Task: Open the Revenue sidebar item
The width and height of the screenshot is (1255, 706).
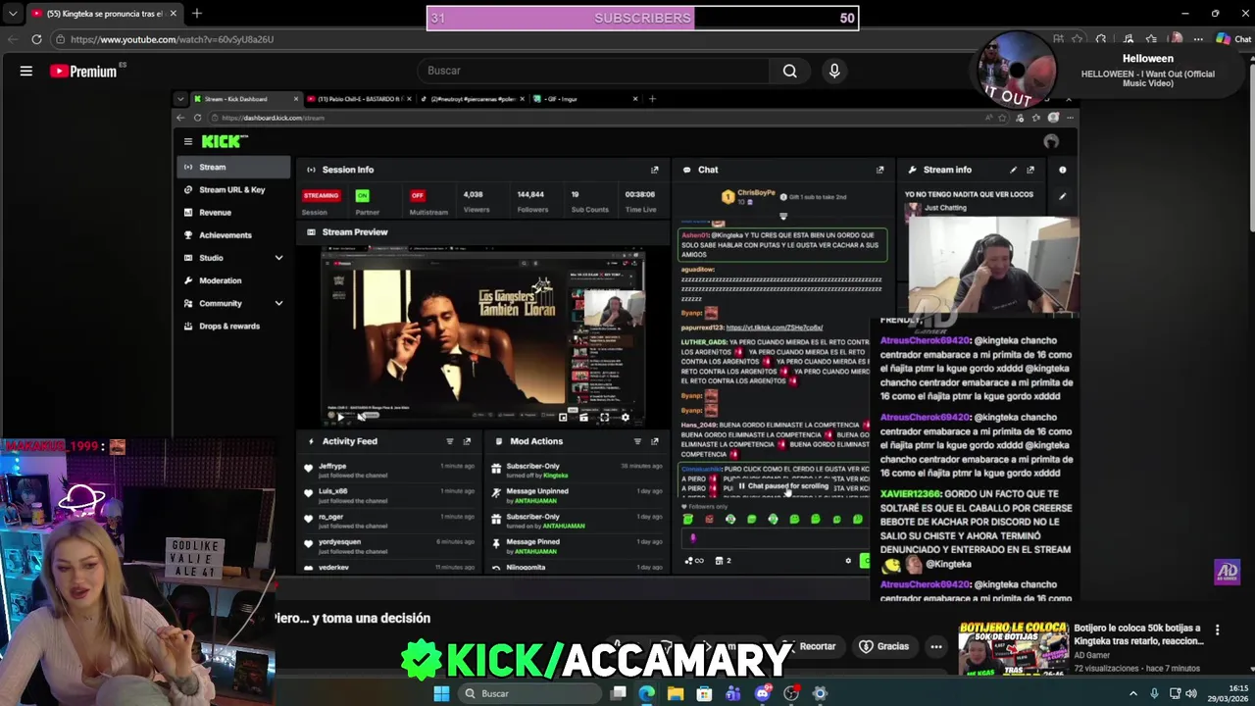Action: coord(233,212)
